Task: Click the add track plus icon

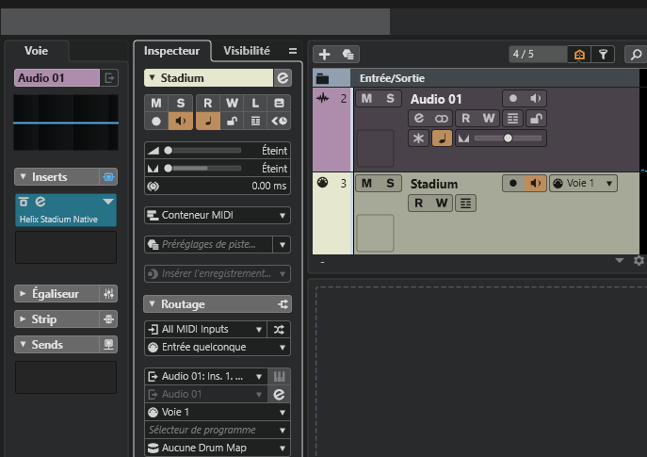Action: point(324,54)
